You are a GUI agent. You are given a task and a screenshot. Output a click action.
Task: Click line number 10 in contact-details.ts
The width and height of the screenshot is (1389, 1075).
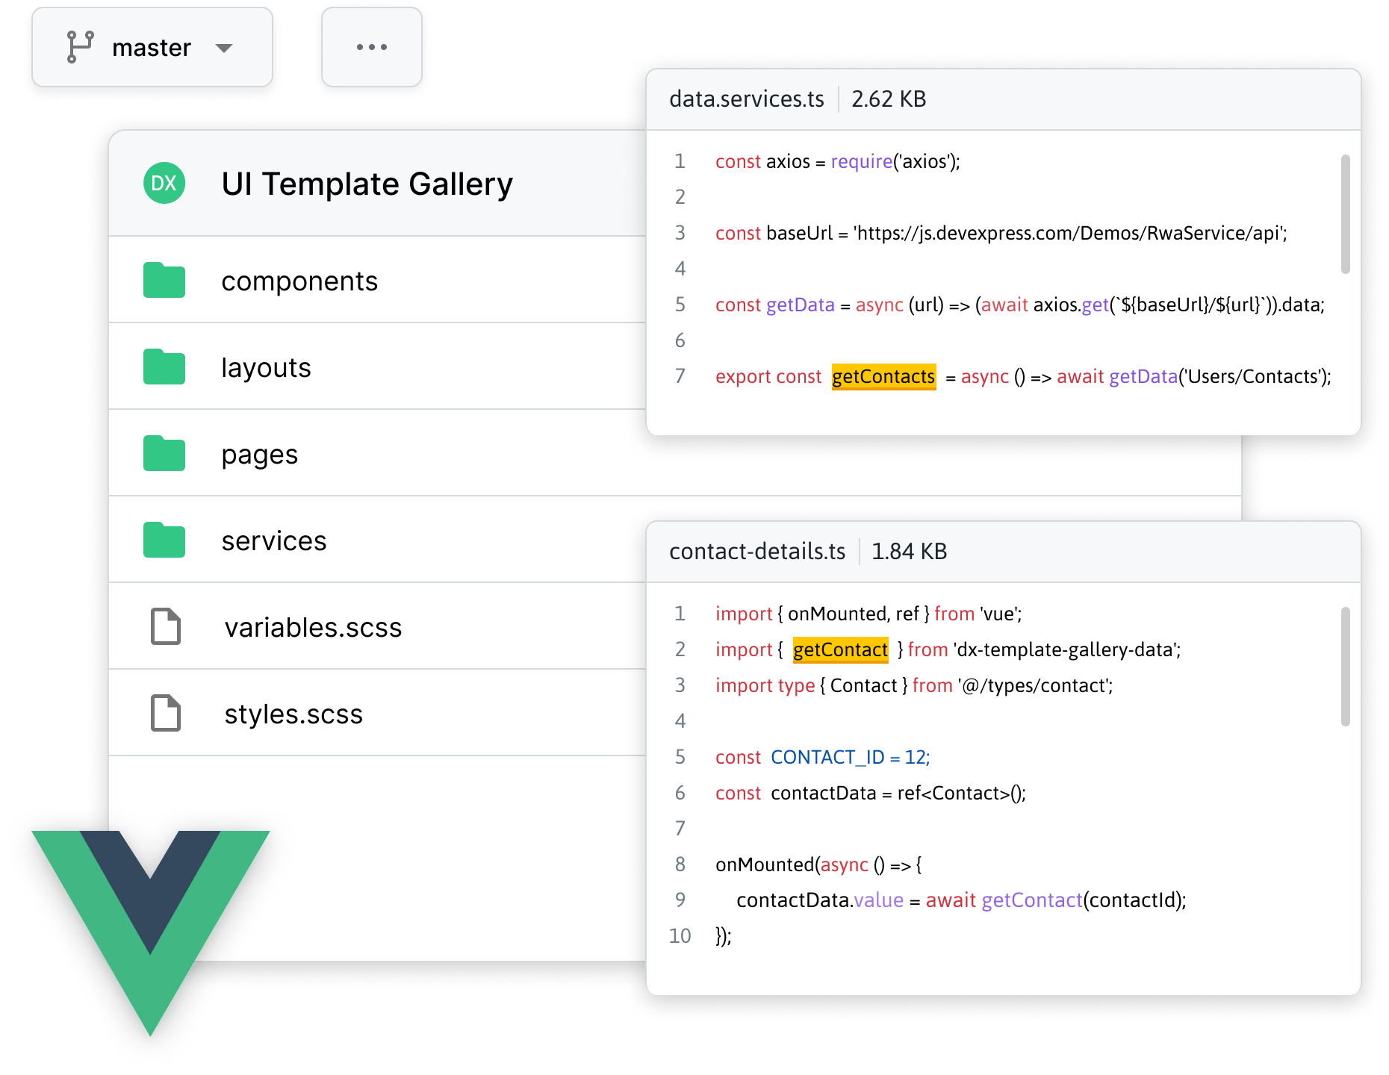tap(680, 936)
